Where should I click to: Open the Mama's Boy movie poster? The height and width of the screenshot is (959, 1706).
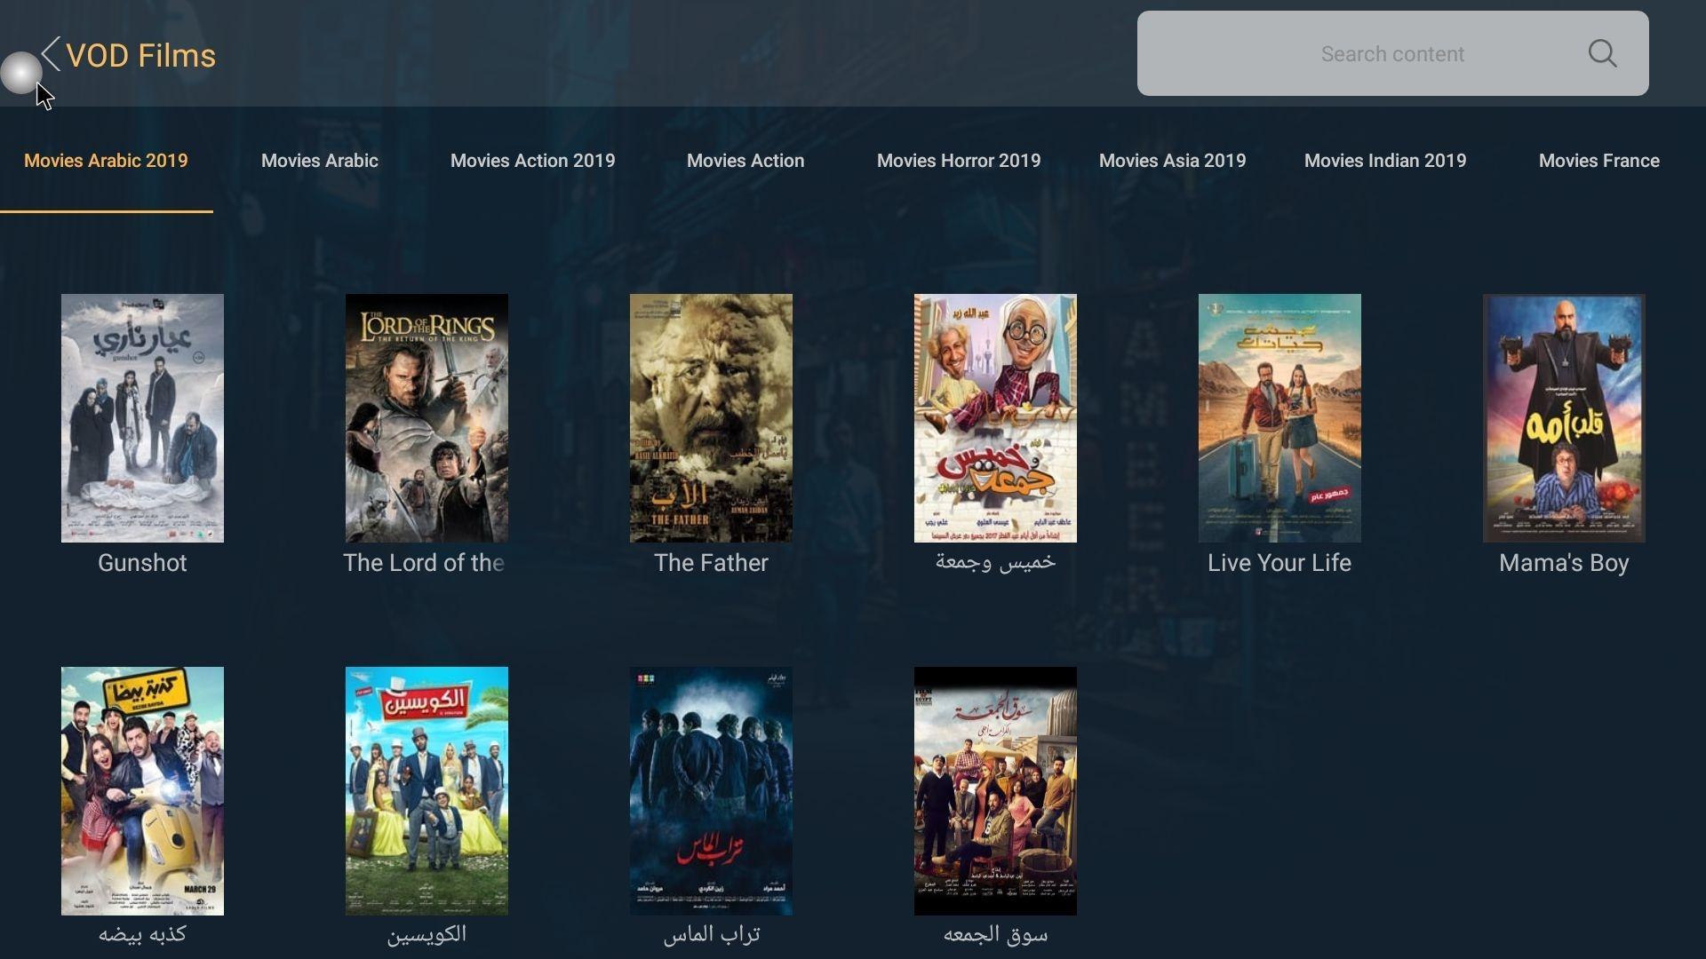(x=1564, y=418)
